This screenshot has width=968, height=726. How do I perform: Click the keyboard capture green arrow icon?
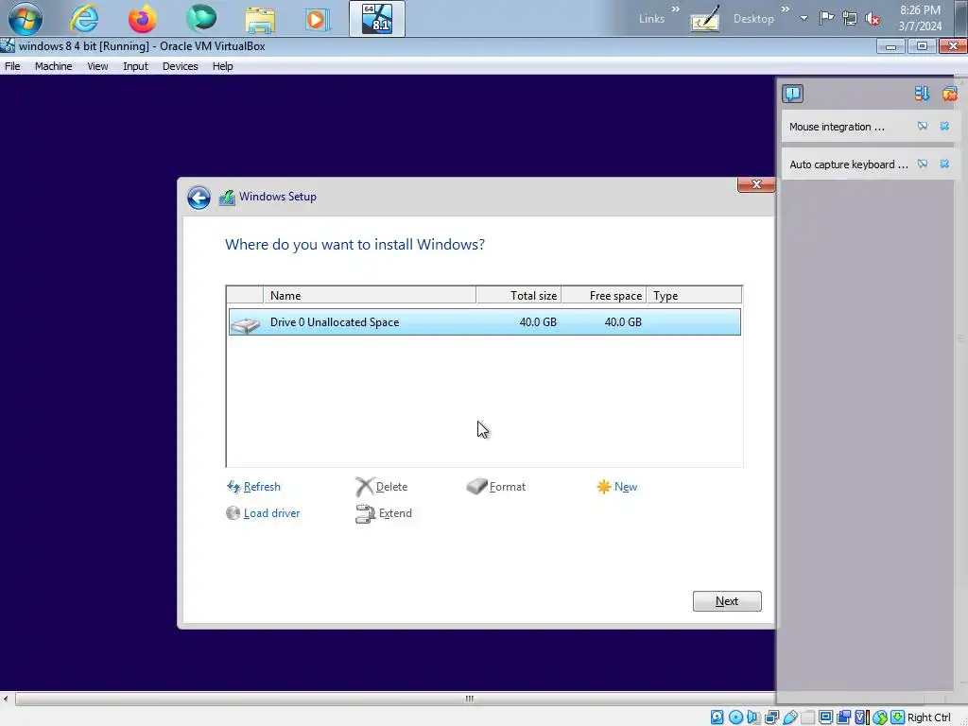(898, 717)
